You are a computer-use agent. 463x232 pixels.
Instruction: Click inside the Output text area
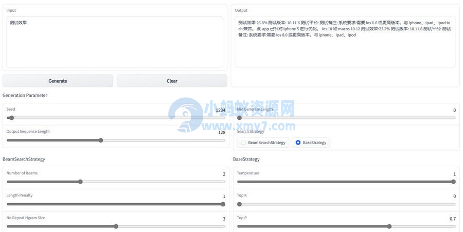(x=345, y=42)
